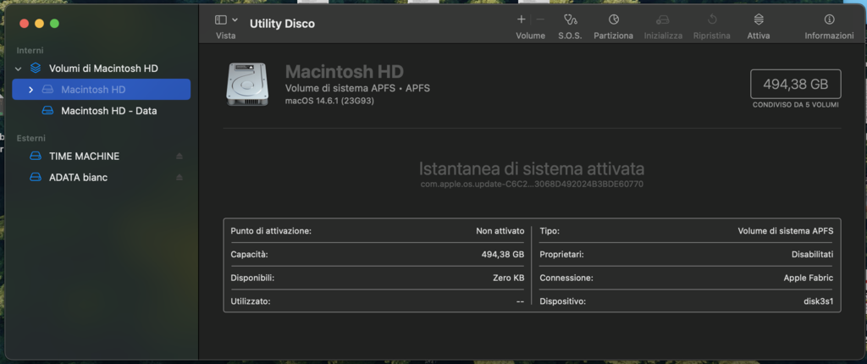867x364 pixels.
Task: Click the Connessione row label
Action: 566,278
